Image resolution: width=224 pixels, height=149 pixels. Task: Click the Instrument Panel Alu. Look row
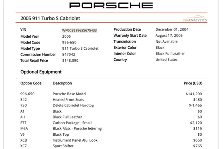coord(111,140)
